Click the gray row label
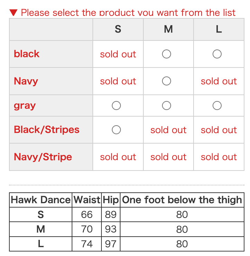 (25, 106)
